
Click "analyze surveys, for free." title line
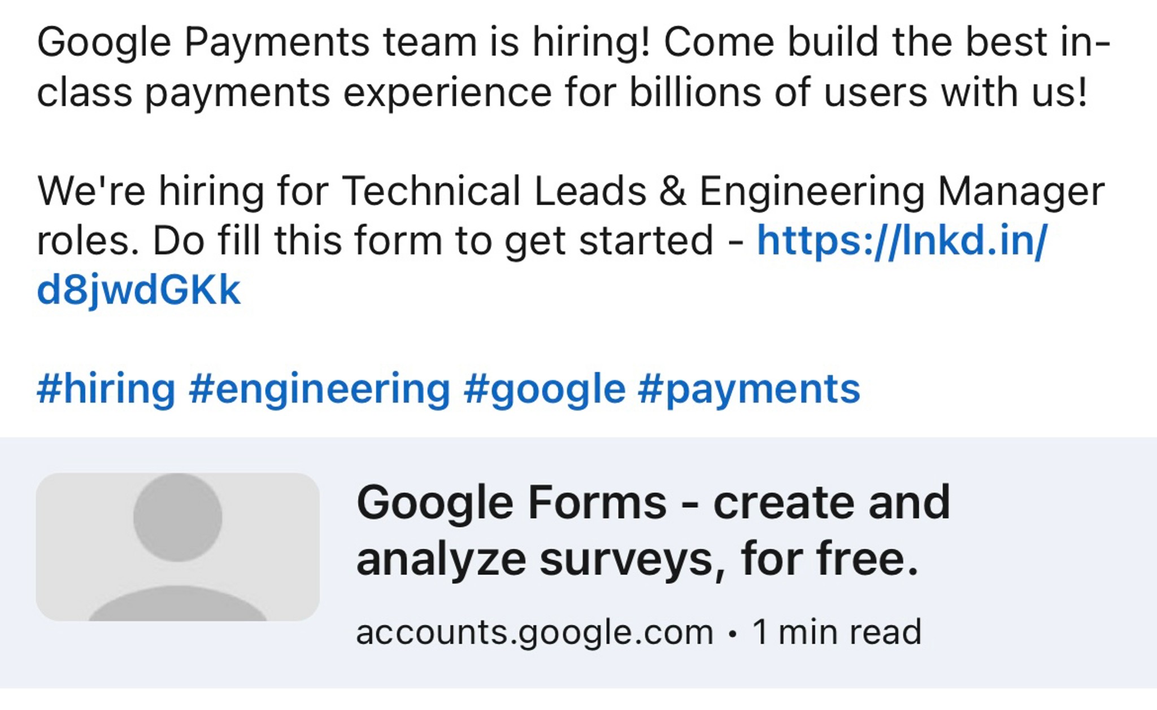(637, 559)
